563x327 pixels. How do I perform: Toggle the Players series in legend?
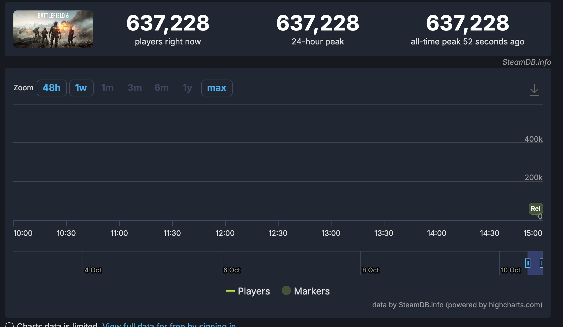tap(254, 291)
